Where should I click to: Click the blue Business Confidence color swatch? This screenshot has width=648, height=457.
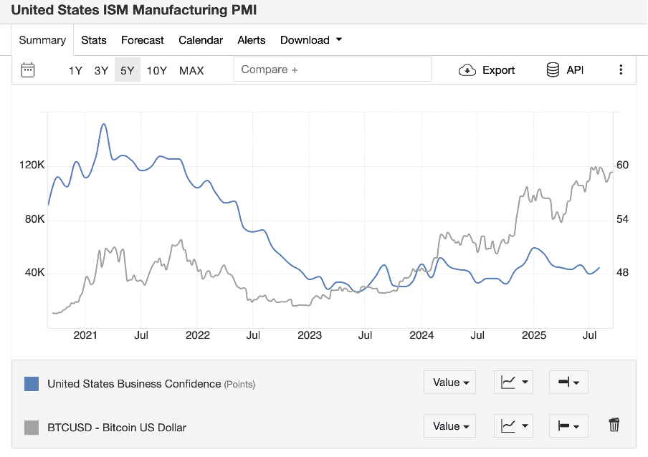click(32, 383)
